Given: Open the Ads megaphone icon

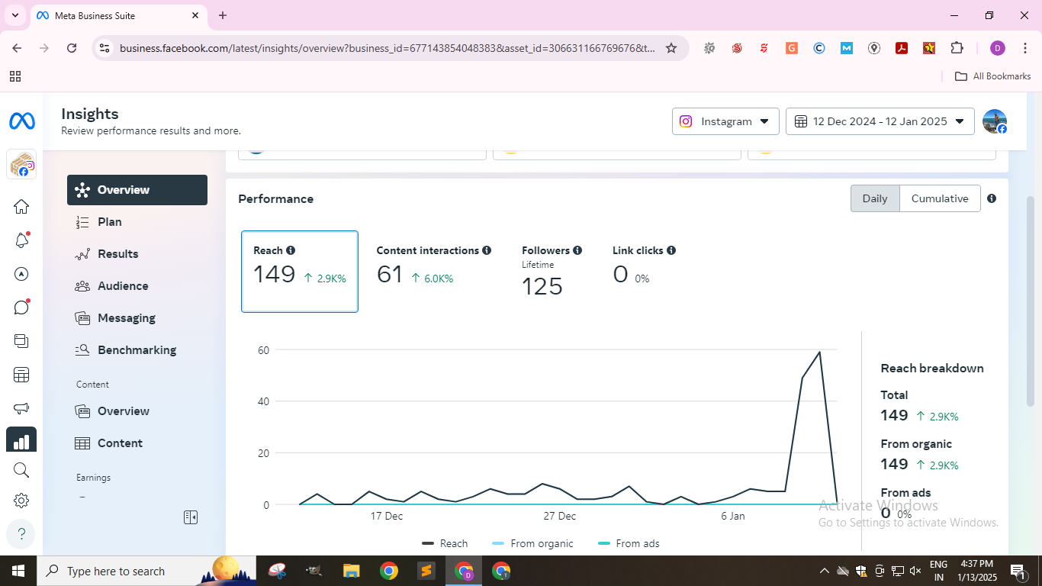Looking at the screenshot, I should pyautogui.click(x=21, y=408).
